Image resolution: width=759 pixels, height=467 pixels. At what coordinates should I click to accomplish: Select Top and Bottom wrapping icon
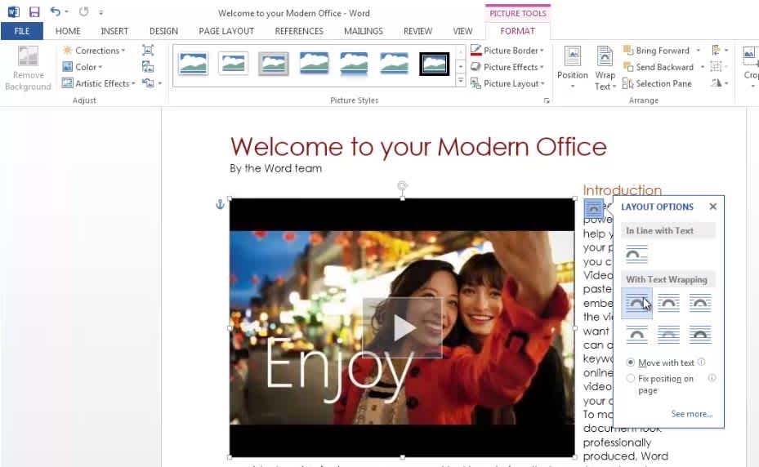coord(636,335)
